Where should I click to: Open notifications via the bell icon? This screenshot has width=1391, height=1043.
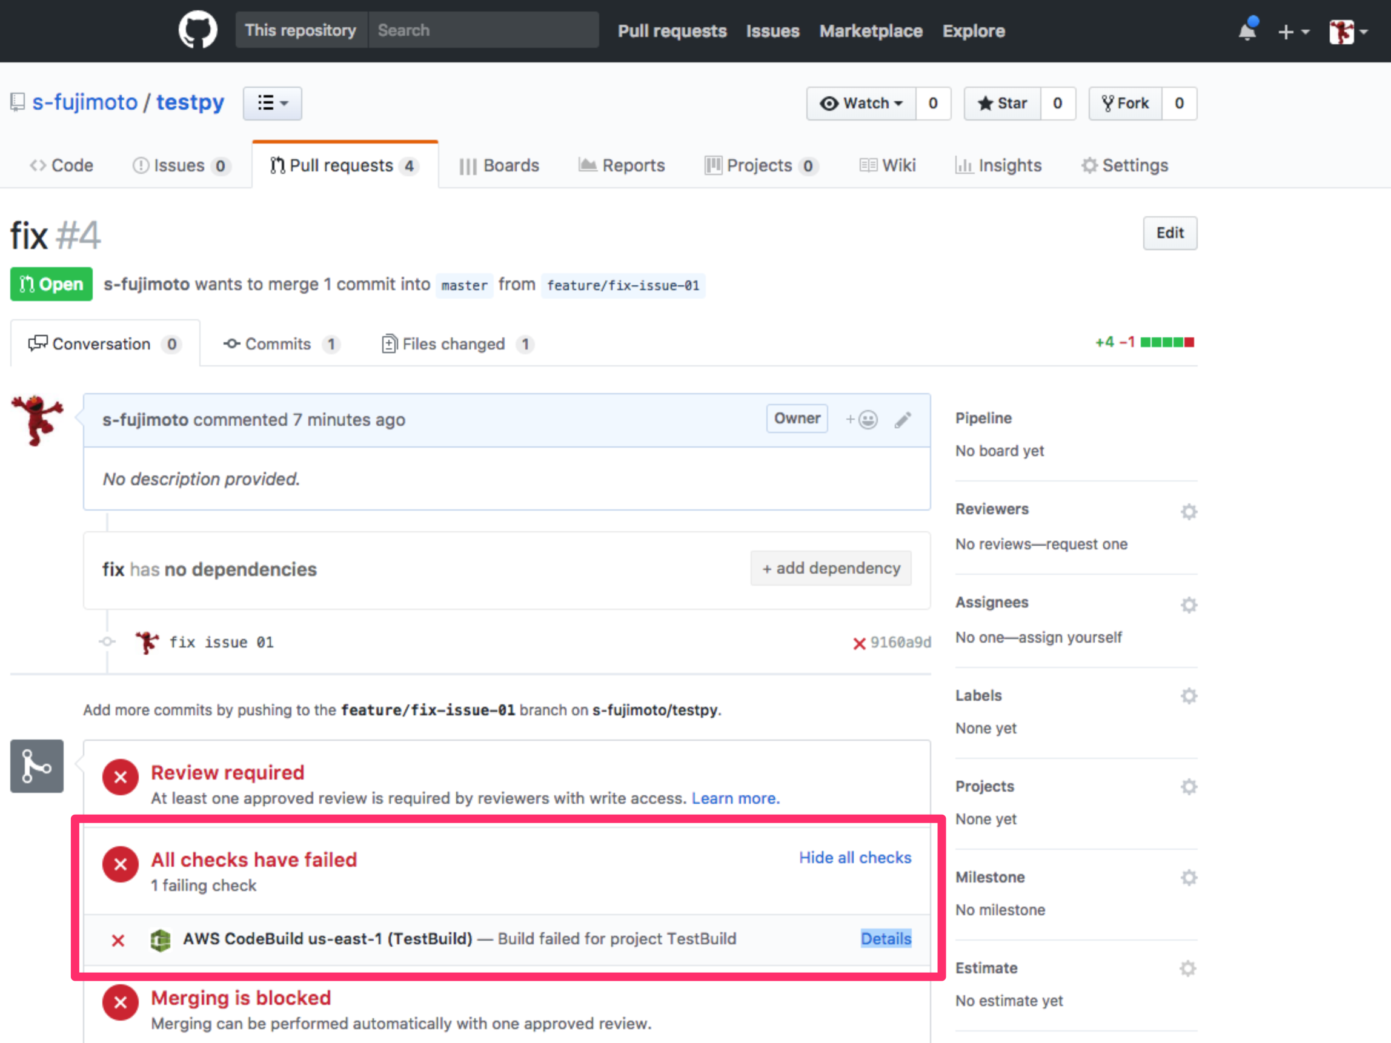(1247, 31)
